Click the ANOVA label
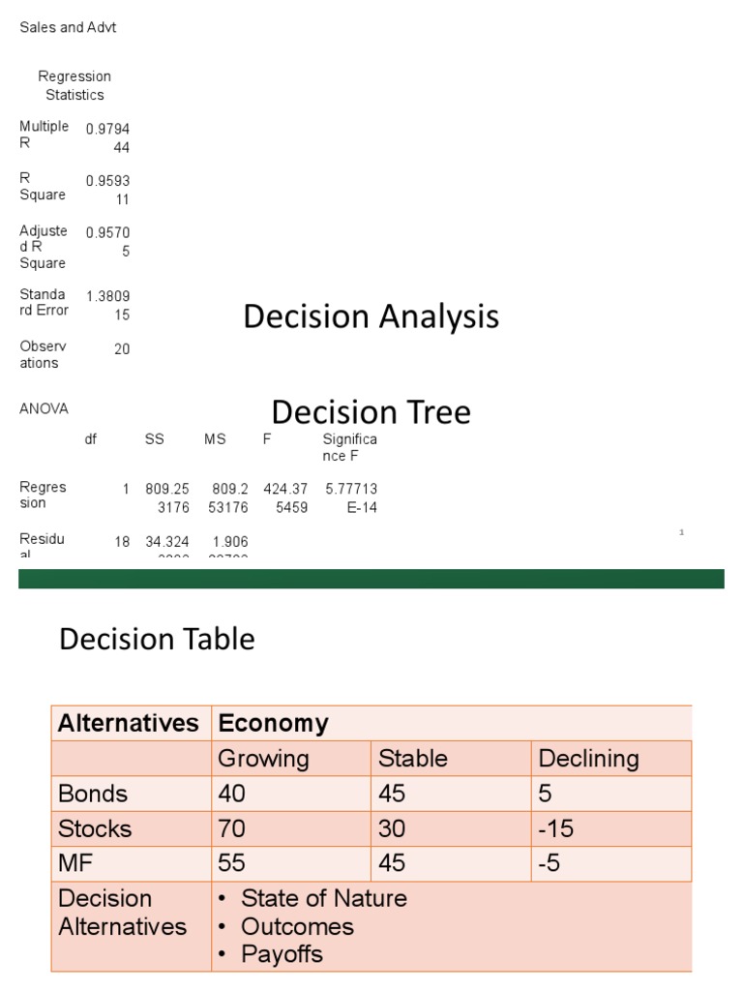 [44, 408]
